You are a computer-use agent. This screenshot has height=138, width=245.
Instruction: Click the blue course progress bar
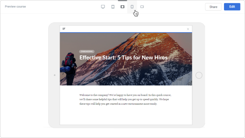pyautogui.click(x=126, y=33)
